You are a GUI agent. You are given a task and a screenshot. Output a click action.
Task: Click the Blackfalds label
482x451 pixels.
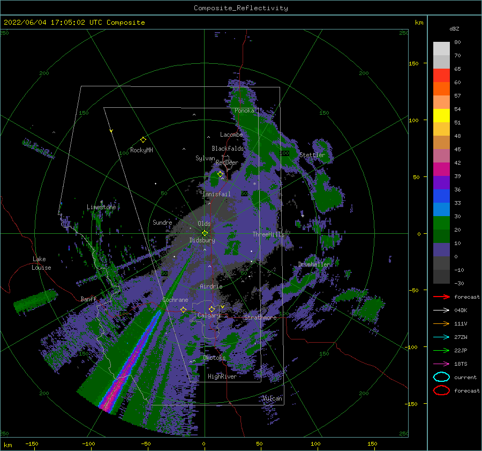click(228, 149)
